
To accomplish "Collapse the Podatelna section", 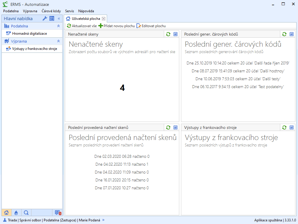I will pos(58,26).
